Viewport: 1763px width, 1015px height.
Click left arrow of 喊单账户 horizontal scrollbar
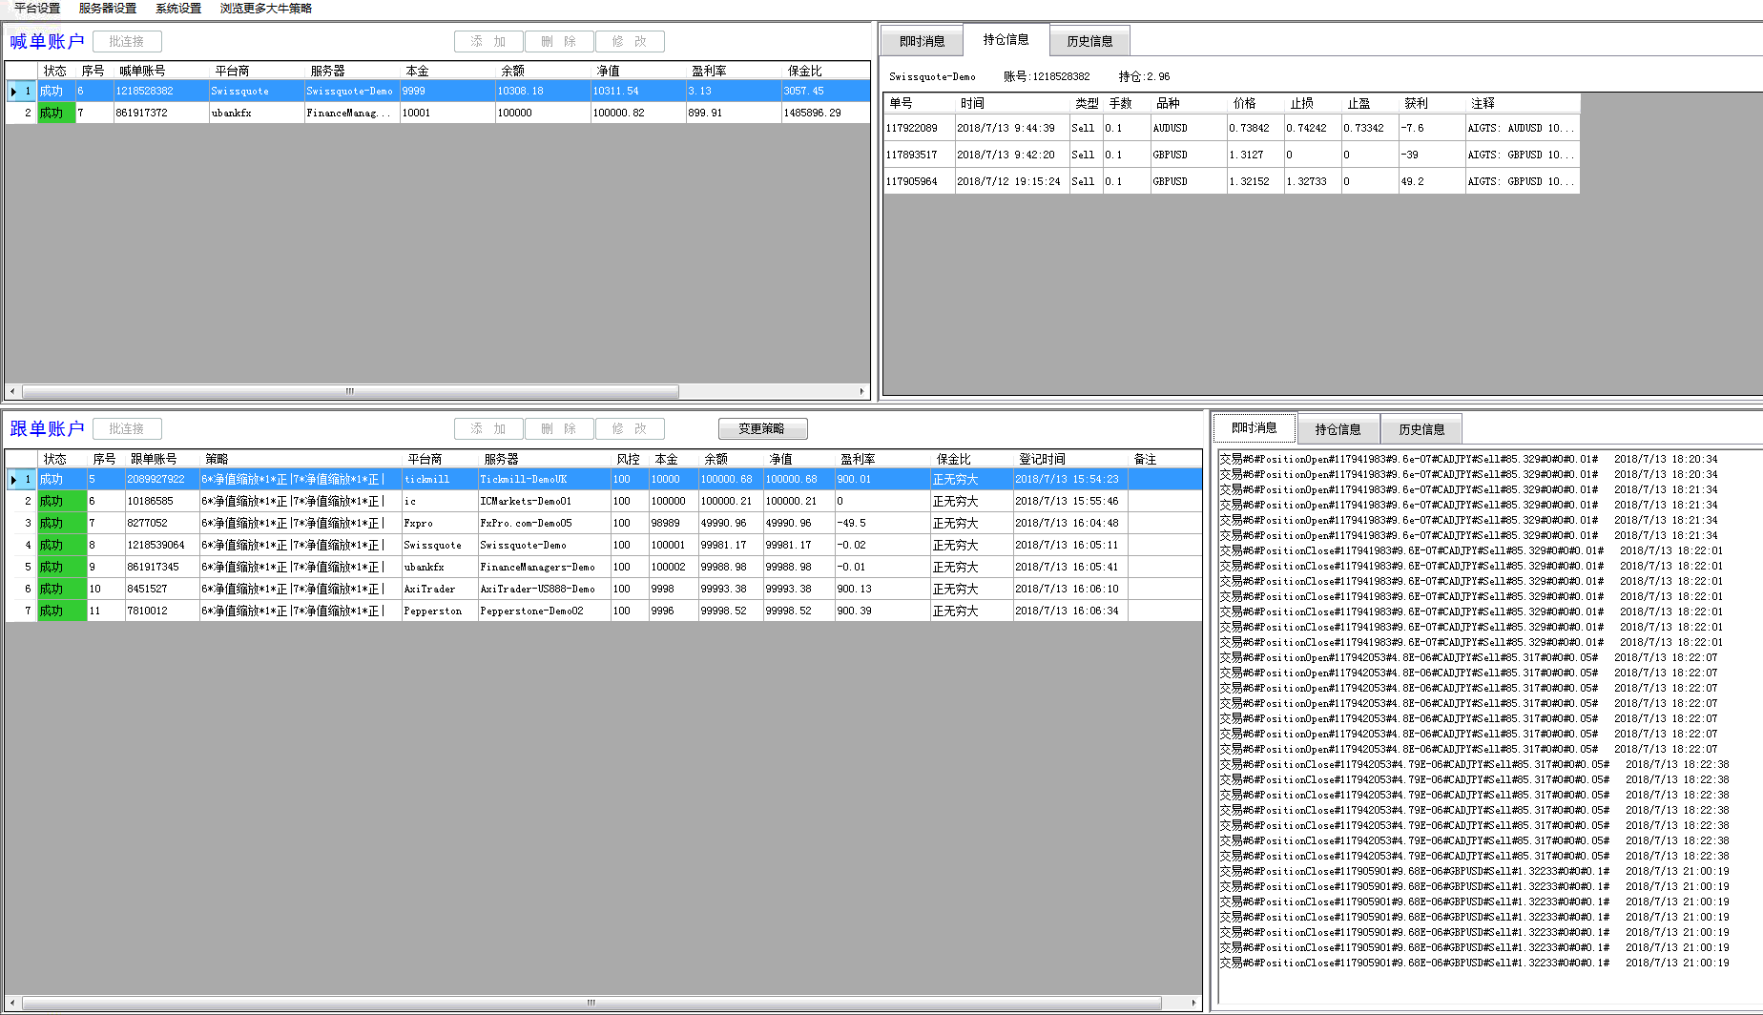click(12, 391)
